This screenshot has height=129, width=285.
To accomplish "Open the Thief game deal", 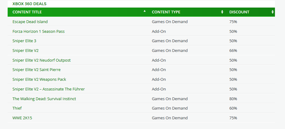I will point(17,108).
